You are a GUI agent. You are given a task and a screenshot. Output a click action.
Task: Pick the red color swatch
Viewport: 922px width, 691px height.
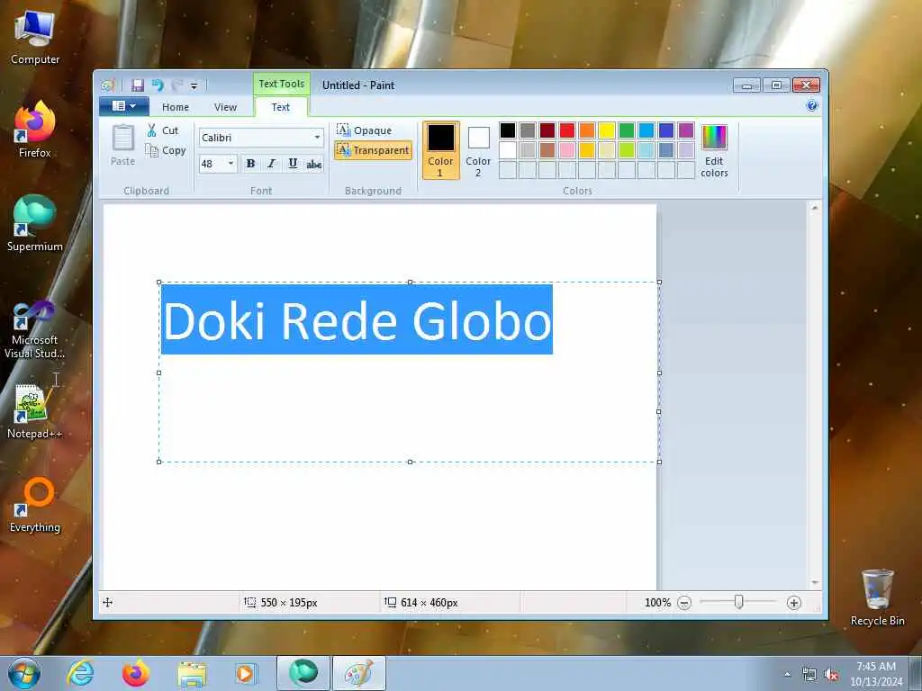click(567, 130)
